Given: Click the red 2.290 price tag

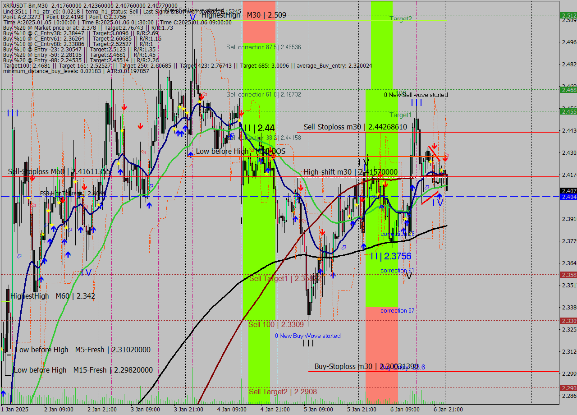Looking at the screenshot, I should coord(568,388).
